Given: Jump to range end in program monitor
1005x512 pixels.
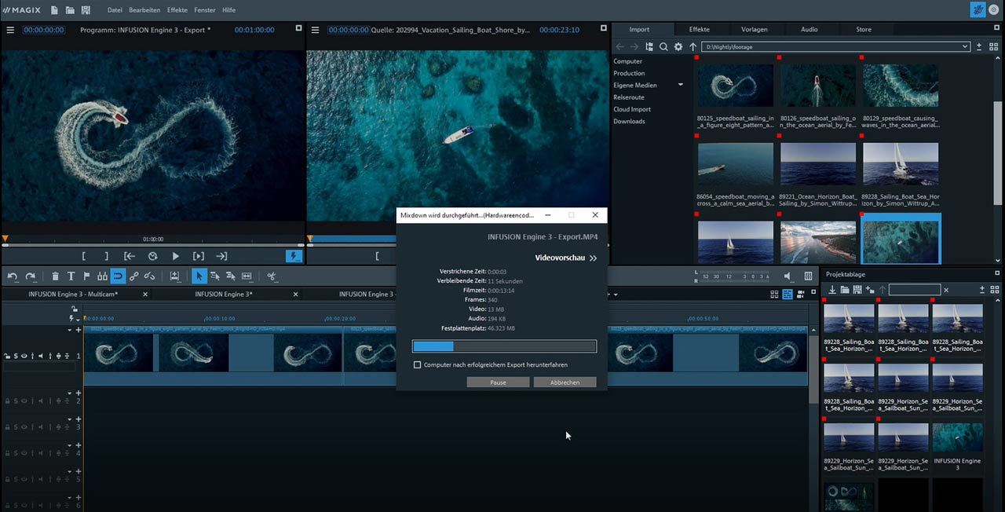Looking at the screenshot, I should pos(221,256).
